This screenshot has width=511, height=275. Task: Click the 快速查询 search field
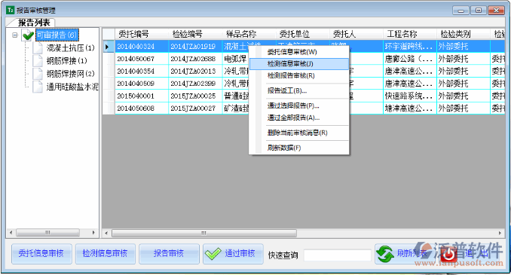pos(338,255)
